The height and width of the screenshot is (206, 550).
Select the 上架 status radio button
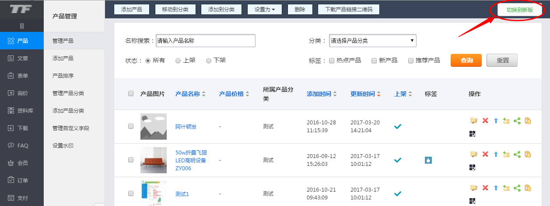click(x=178, y=61)
